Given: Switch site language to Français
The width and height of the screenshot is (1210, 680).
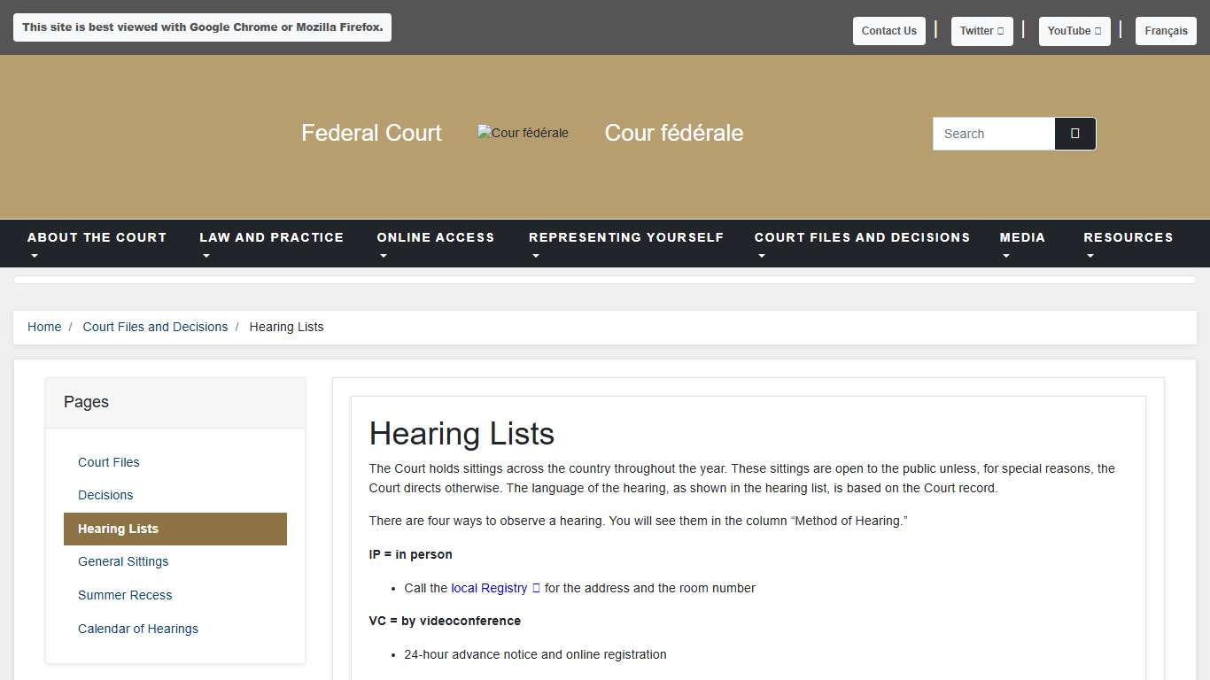Looking at the screenshot, I should pos(1166,30).
